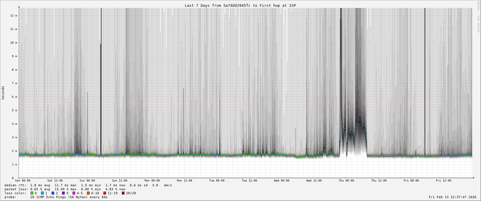Click the 'packet loss:' statistics label

pos(16,189)
